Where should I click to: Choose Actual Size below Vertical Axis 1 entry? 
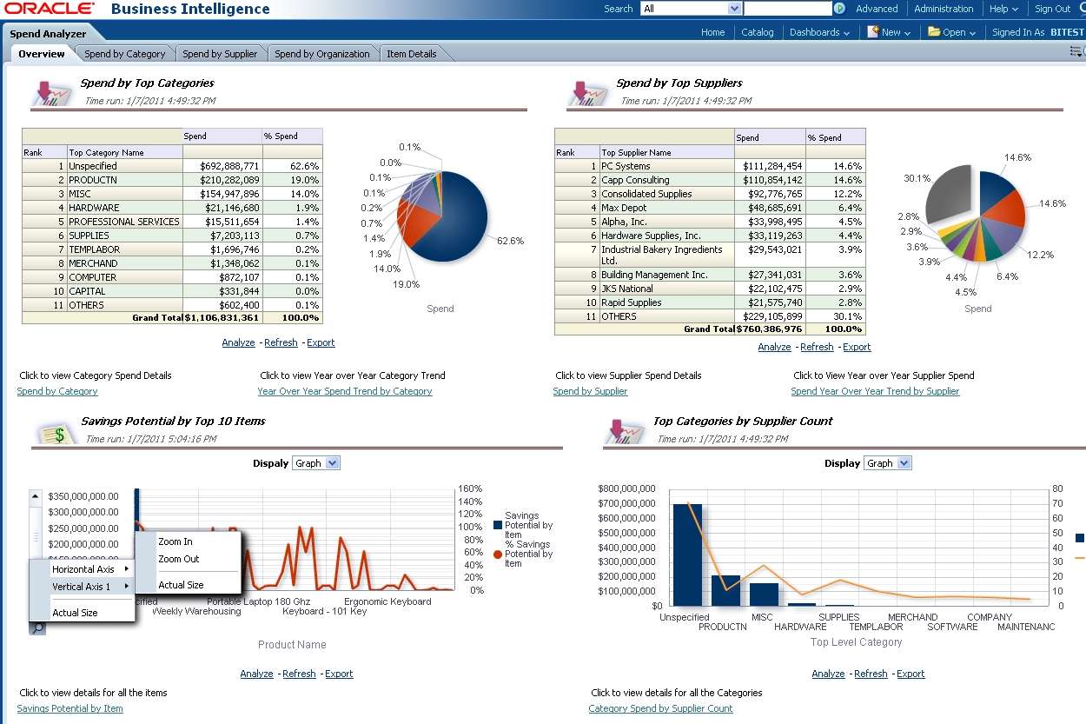(75, 613)
